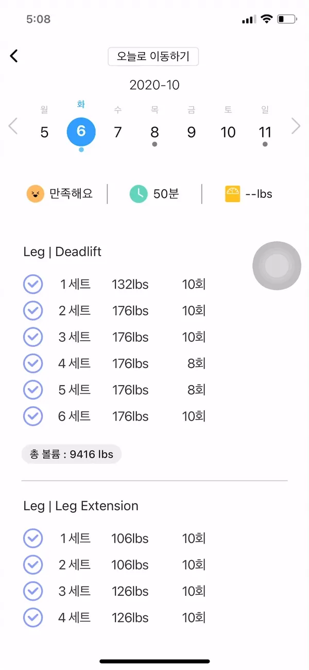Tap the battery status icon

[x=287, y=20]
